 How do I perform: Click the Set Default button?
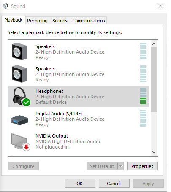pyautogui.click(x=102, y=166)
